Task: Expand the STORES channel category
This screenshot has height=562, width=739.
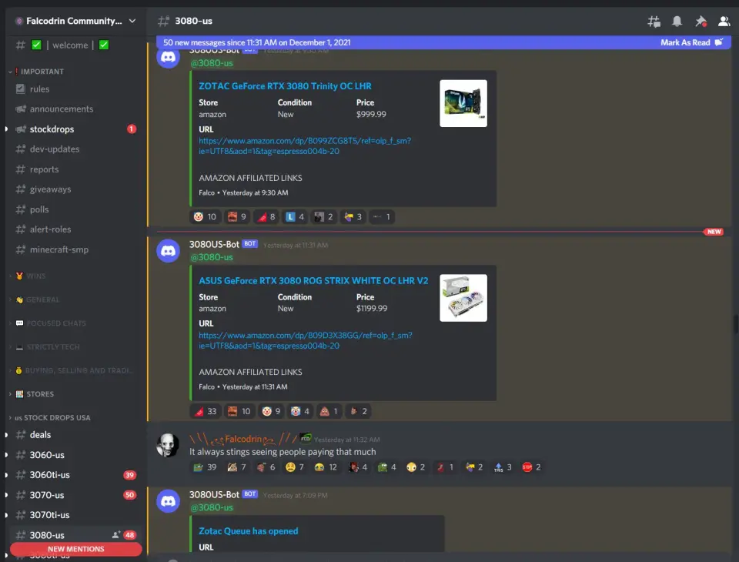Action: click(x=40, y=394)
